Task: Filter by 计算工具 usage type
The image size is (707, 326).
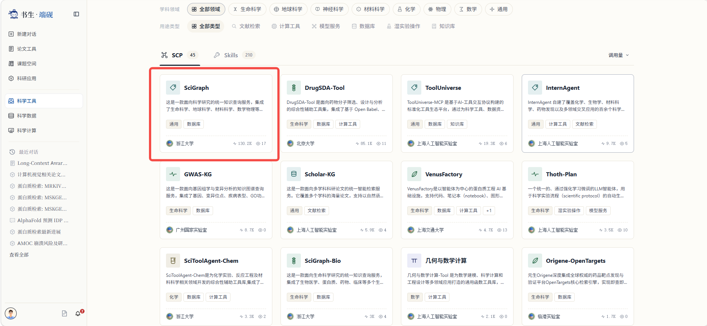Action: 286,26
